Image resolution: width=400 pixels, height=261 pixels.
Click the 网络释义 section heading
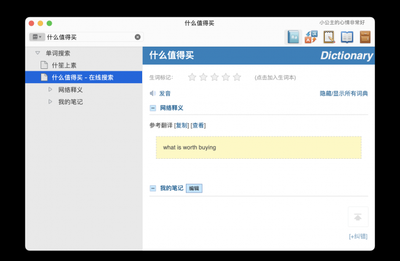[172, 108]
